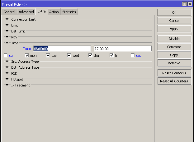Uncheck the wed day checkbox
This screenshot has height=142, width=194.
tap(69, 55)
